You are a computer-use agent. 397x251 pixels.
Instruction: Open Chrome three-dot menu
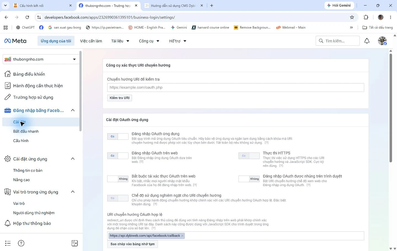(x=391, y=17)
